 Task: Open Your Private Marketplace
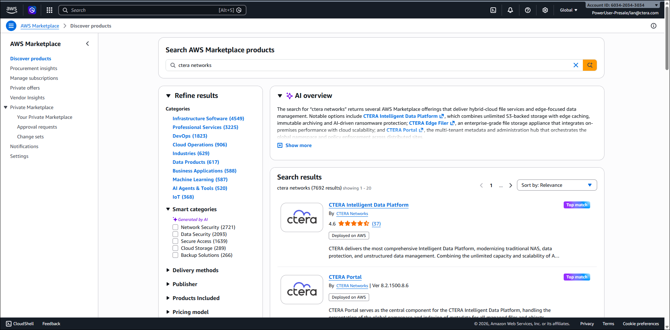click(x=45, y=117)
